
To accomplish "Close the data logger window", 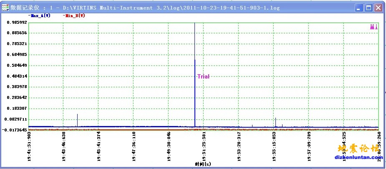I will 378,8.
